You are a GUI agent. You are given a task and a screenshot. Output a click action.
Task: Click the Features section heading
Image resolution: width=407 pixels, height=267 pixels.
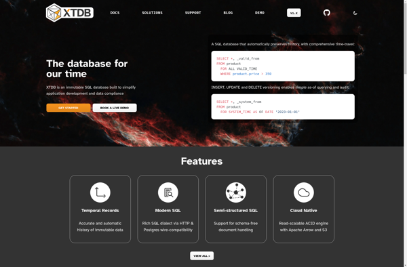[201, 161]
